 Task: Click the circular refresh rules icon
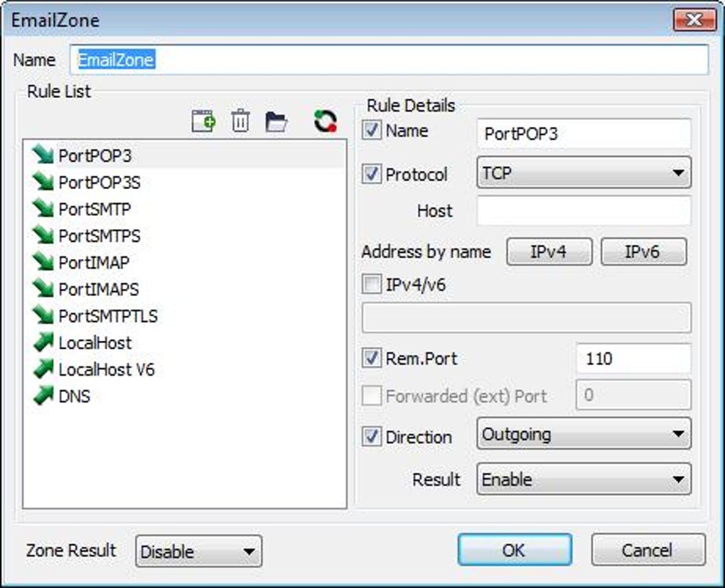(326, 121)
